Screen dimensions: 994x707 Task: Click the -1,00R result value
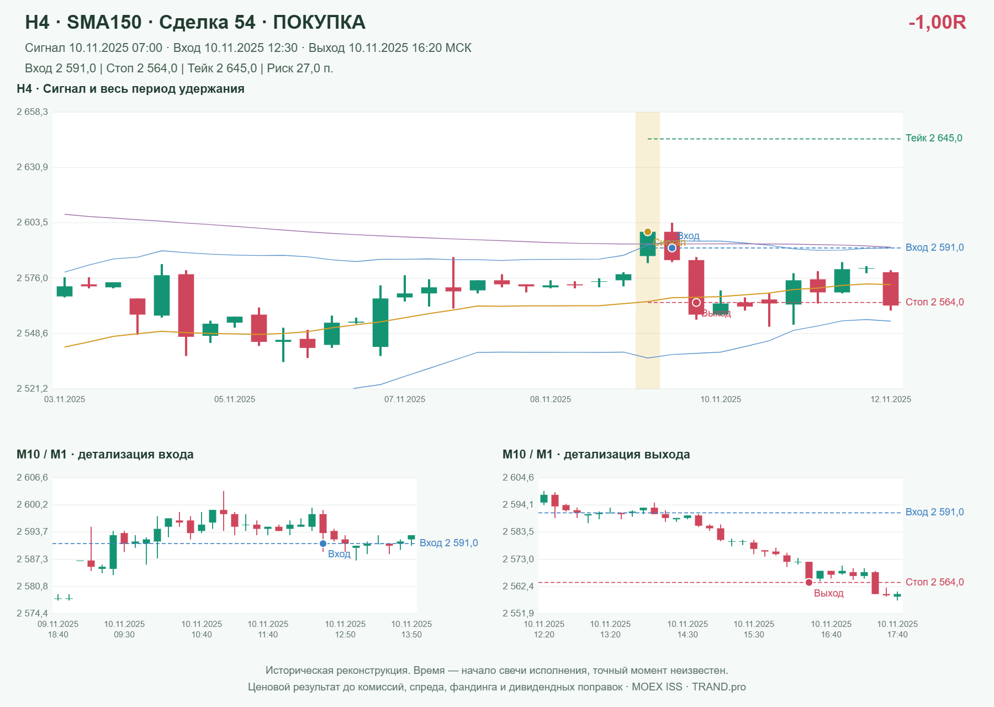coord(937,22)
